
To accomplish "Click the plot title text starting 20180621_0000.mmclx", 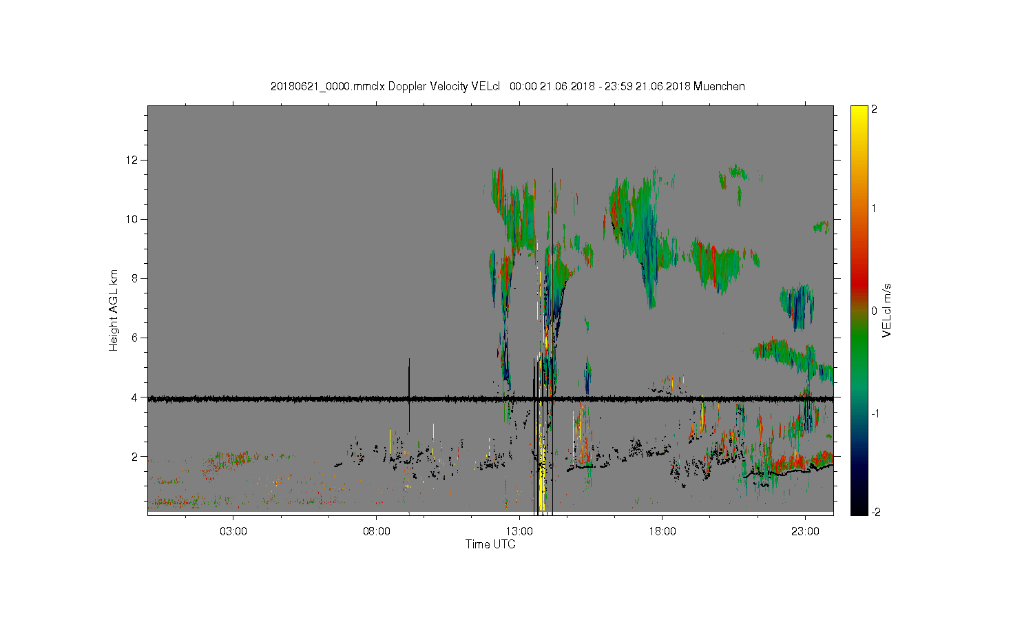I will click(x=508, y=86).
